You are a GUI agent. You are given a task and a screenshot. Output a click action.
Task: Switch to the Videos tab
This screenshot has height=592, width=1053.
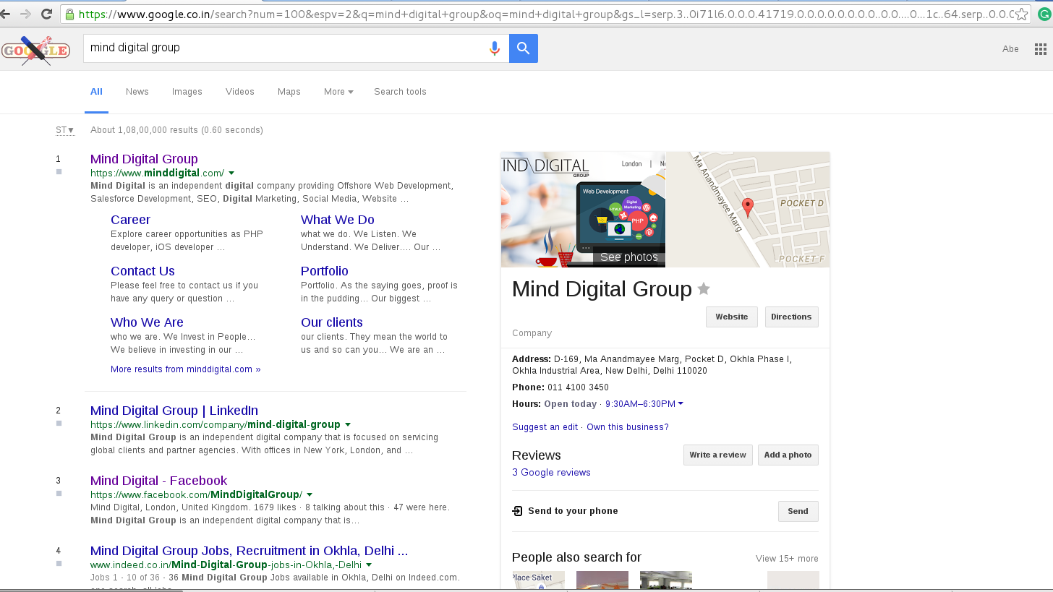(240, 92)
